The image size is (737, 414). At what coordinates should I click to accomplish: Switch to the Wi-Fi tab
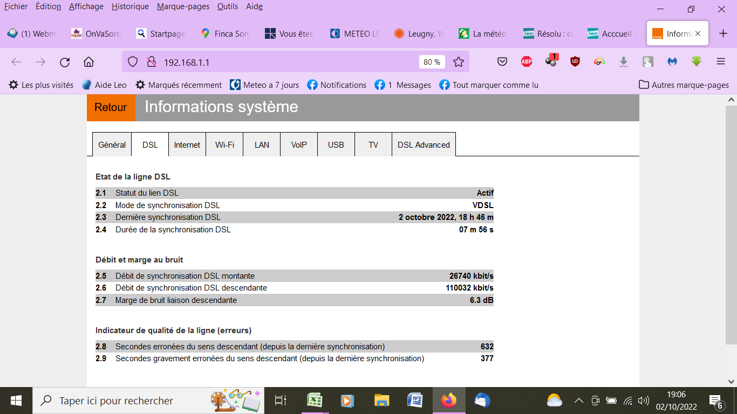click(x=224, y=144)
